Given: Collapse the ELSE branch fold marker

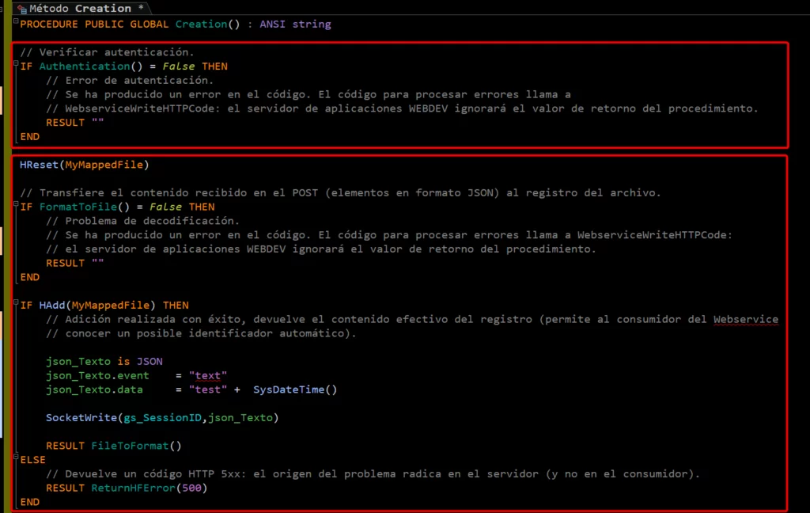Looking at the screenshot, I should (16, 457).
